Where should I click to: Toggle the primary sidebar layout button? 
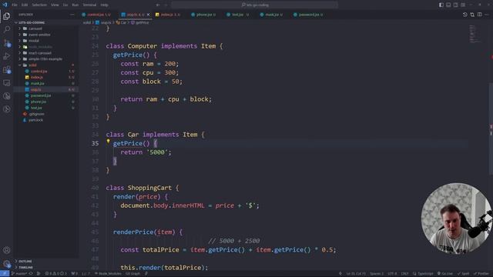pos(441,5)
